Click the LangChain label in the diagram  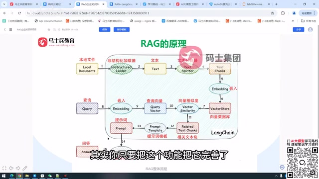tap(223, 133)
